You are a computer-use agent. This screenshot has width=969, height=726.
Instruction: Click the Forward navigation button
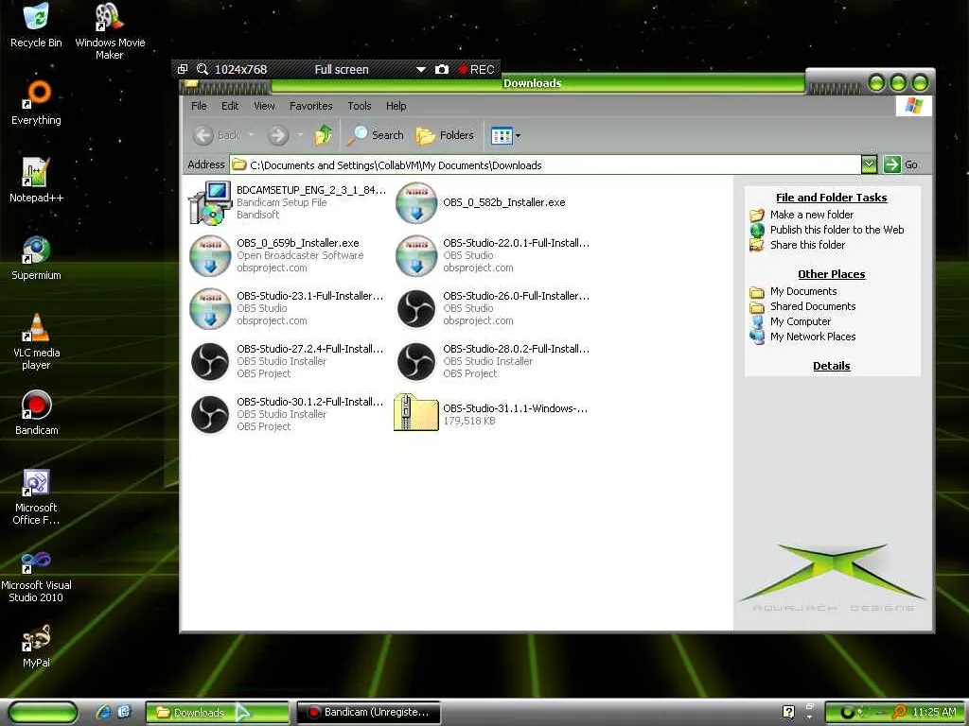coord(278,134)
